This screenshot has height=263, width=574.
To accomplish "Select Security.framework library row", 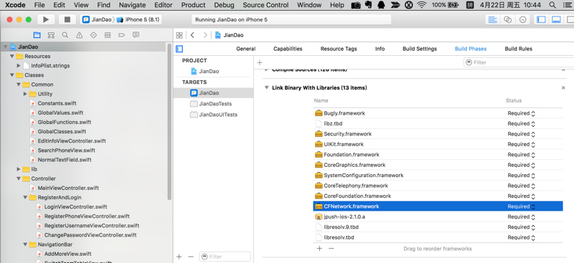I will point(438,134).
